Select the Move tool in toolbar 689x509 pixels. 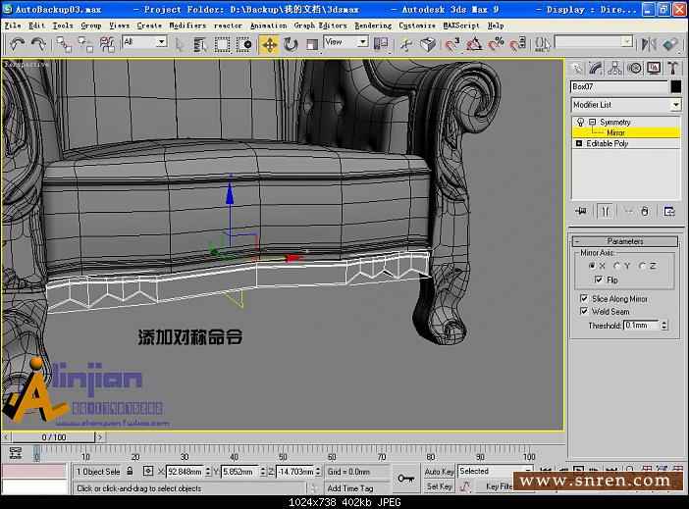(x=269, y=44)
